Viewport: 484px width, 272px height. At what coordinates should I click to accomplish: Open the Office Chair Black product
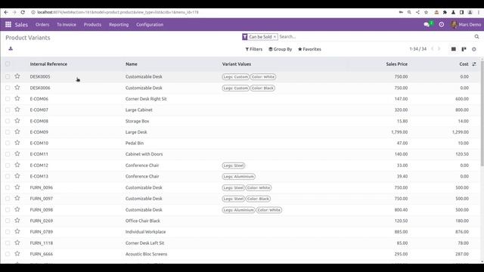[143, 221]
